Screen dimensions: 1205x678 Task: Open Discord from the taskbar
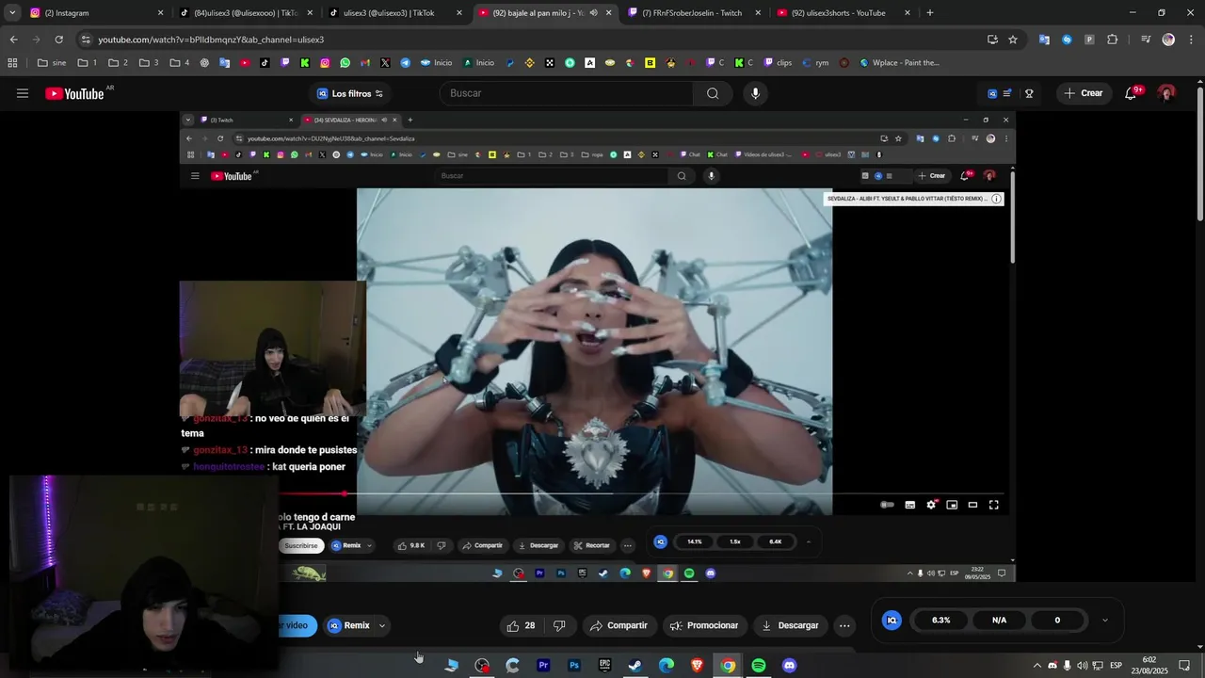(789, 666)
